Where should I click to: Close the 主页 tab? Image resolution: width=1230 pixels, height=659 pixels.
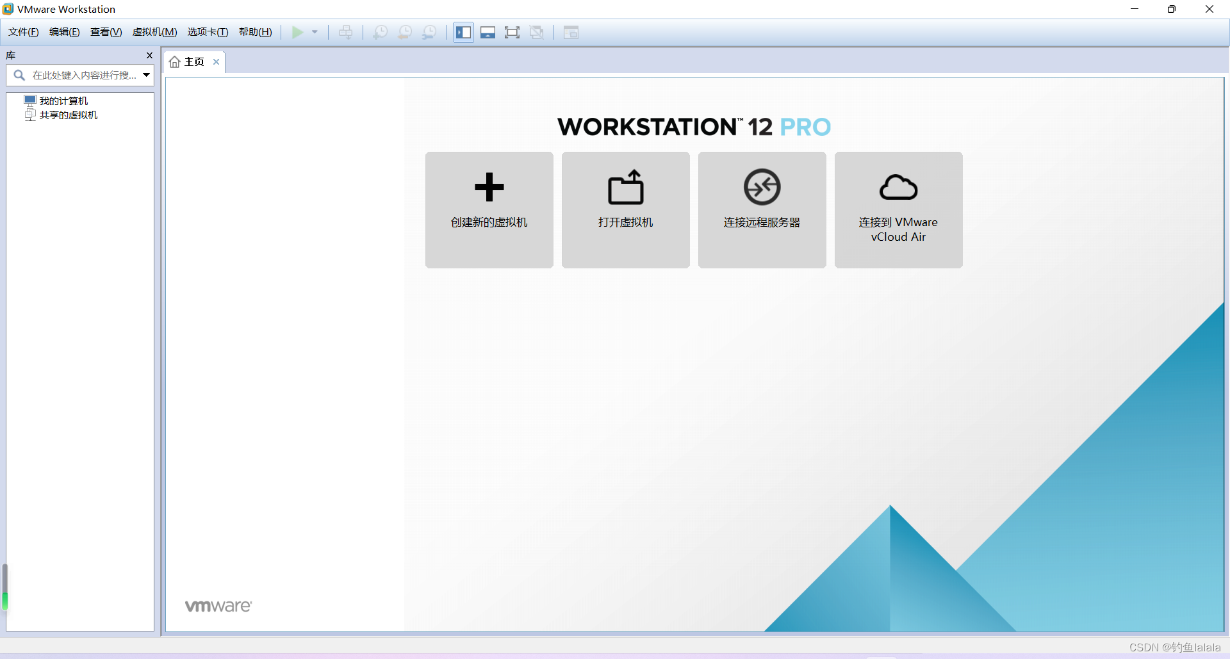pyautogui.click(x=217, y=62)
